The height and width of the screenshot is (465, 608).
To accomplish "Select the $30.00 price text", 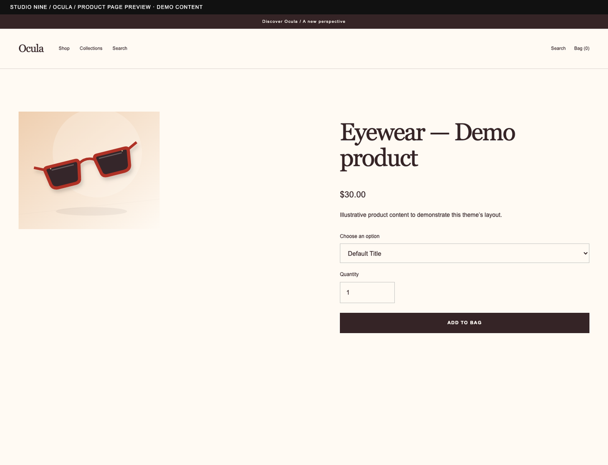I will point(353,195).
